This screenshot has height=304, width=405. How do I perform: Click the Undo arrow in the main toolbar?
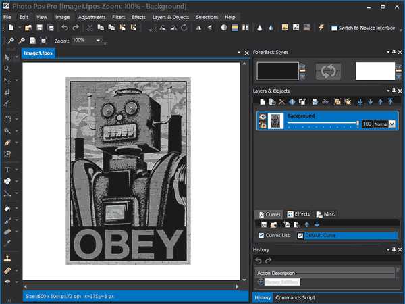tap(65, 28)
